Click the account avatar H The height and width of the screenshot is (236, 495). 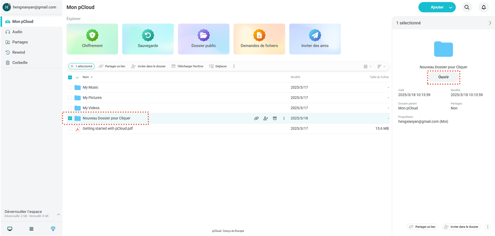pos(6,7)
